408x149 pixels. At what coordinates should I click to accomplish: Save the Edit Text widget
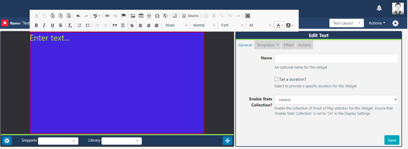[391, 140]
